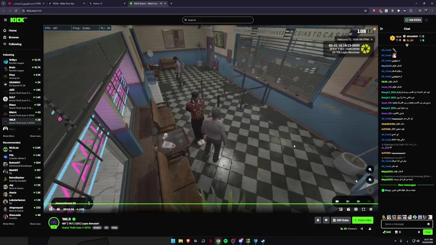Screen dimensions: 436x245
Task: Open chat settings gear
Action: [419, 232]
